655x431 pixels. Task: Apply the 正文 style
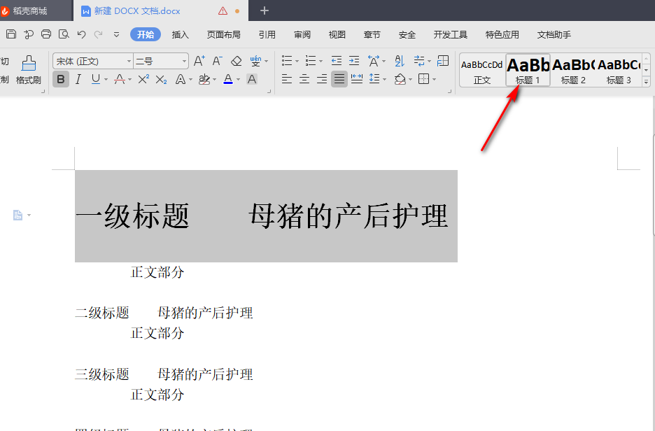tap(482, 70)
